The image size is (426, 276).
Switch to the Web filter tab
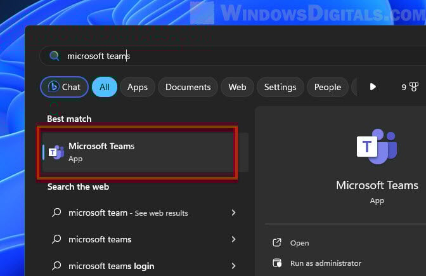(x=238, y=87)
